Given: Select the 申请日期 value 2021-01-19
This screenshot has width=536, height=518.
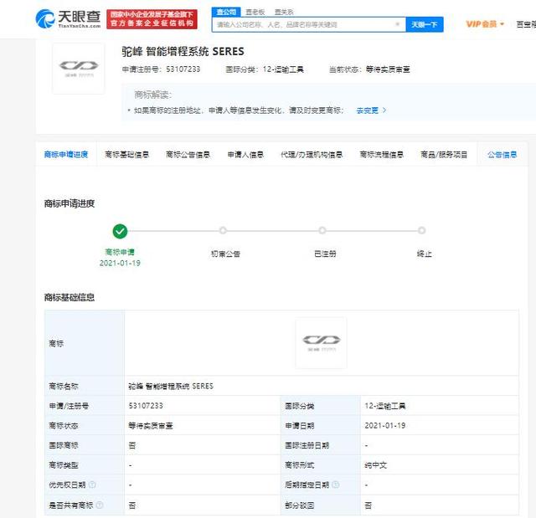Looking at the screenshot, I should 385,425.
